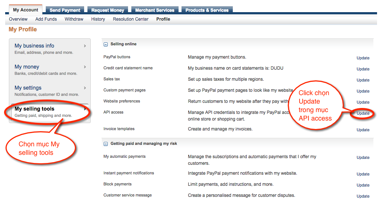Viewport: 380px width, 202px height.
Task: Click 'Limit payments, add instructions, and more.'
Action: (231, 184)
